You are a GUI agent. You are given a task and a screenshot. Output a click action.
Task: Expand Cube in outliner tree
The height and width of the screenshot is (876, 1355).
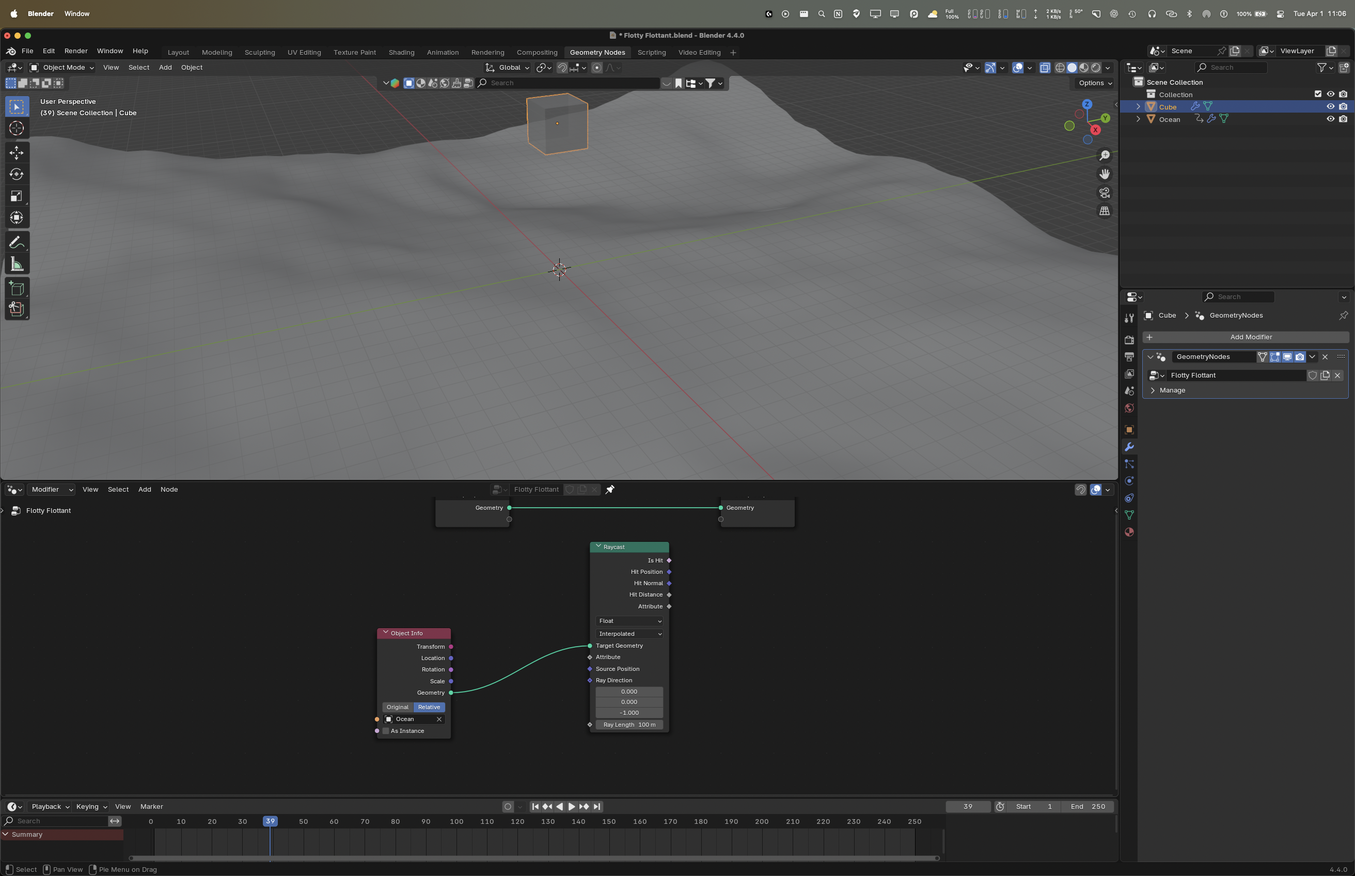[x=1138, y=107]
